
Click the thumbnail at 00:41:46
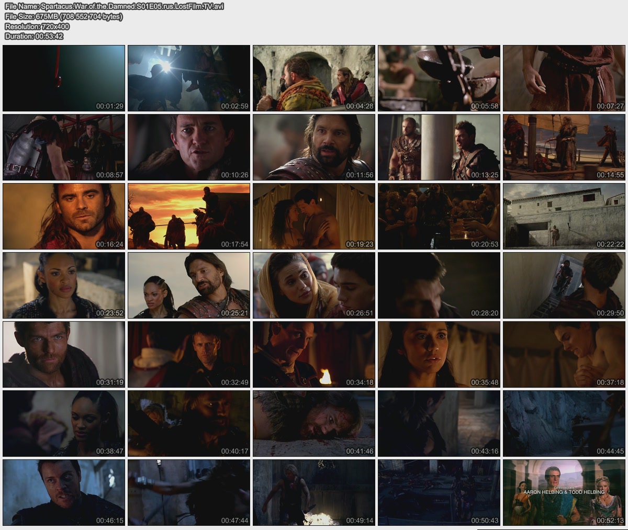314,423
